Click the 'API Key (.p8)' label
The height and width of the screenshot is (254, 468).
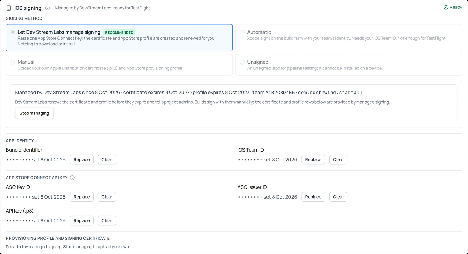(x=20, y=211)
